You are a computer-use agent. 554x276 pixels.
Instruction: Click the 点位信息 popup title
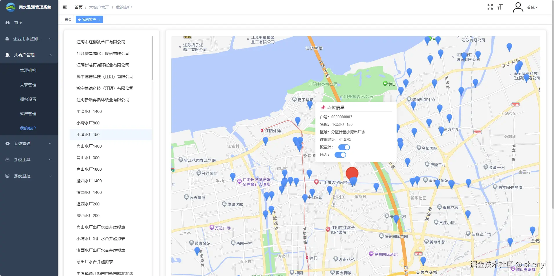[336, 108]
